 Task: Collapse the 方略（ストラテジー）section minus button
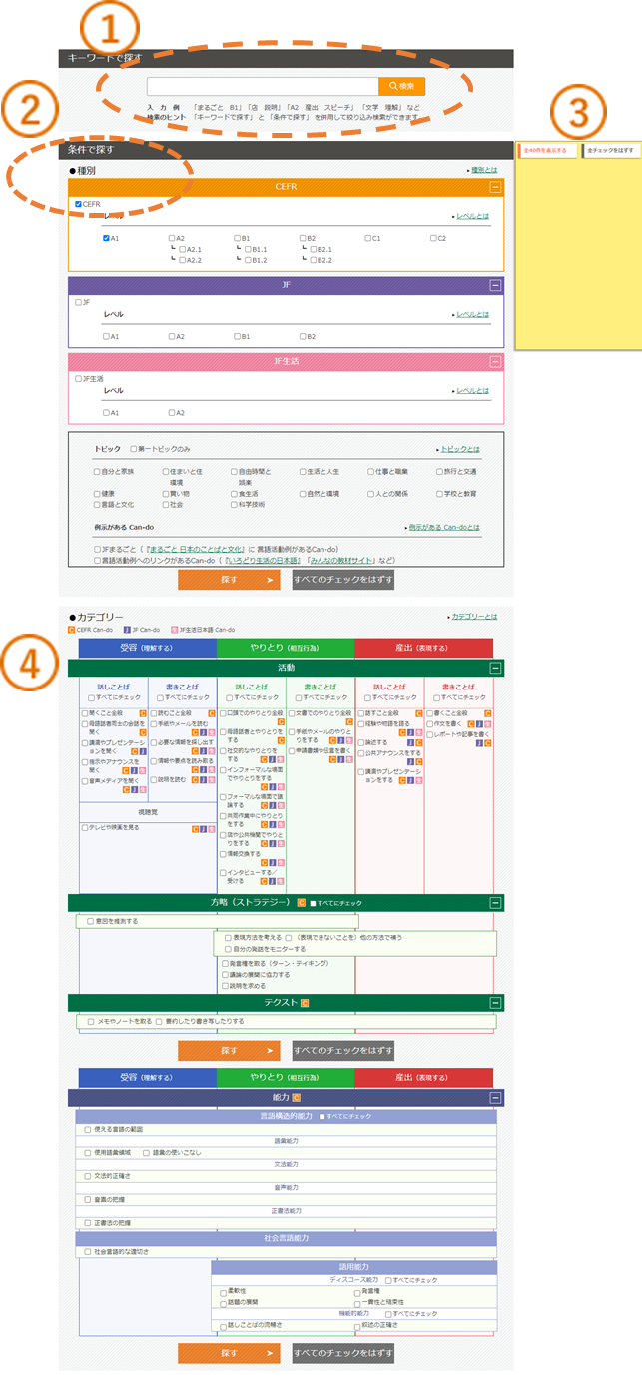pos(495,903)
